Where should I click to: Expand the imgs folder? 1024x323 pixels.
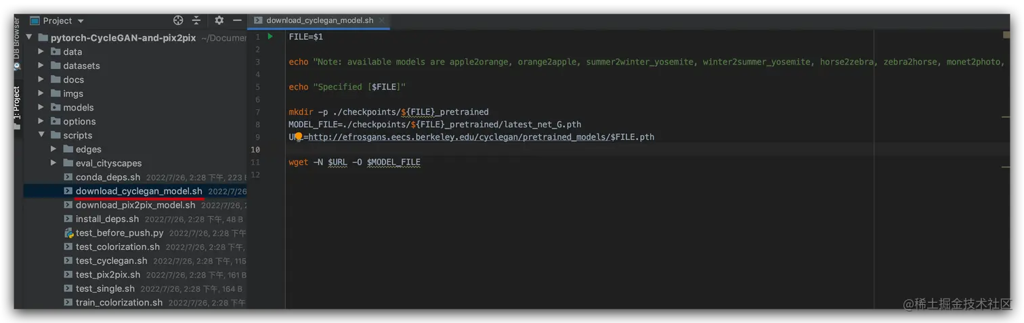(41, 93)
